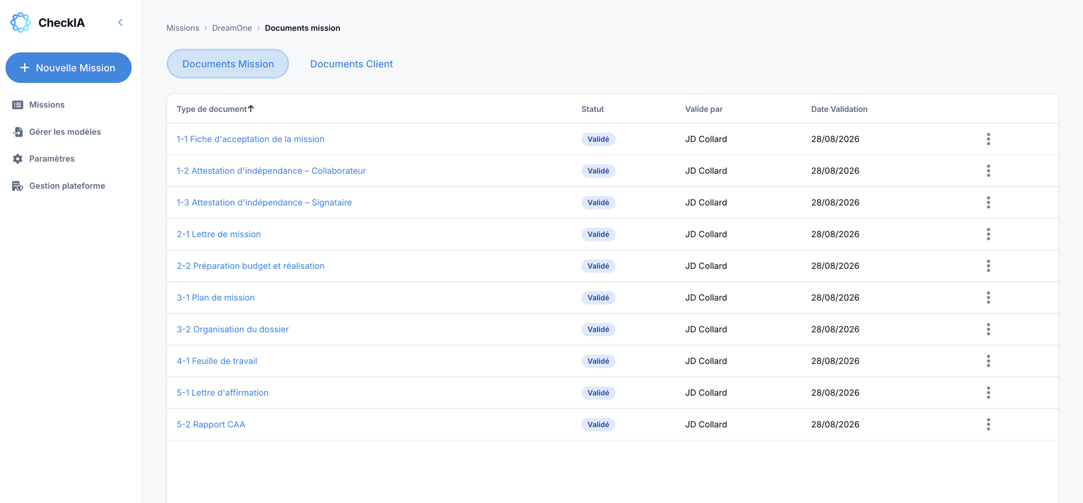The image size is (1083, 503).
Task: Click the Statut column header
Action: point(593,109)
